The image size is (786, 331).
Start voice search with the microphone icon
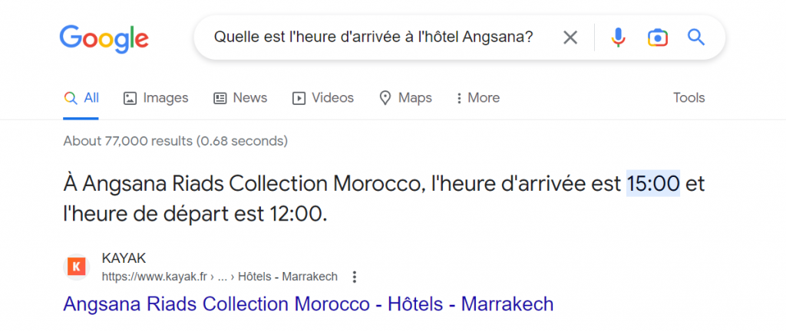[x=618, y=38]
